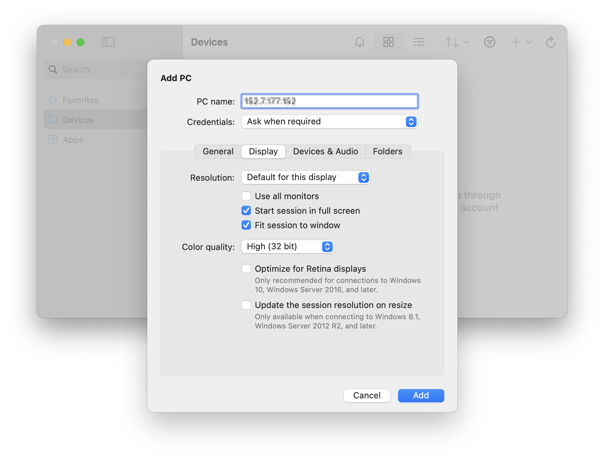The height and width of the screenshot is (461, 604).
Task: Click the filter circle icon
Action: [x=489, y=42]
